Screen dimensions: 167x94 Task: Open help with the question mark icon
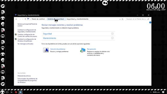pos(150,22)
